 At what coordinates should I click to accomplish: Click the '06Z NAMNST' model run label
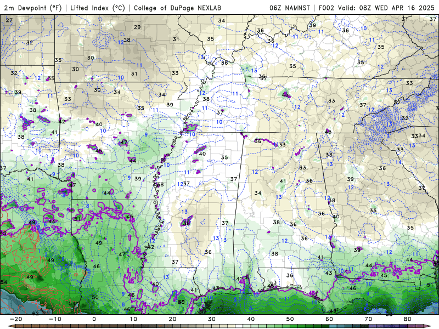tap(290, 8)
